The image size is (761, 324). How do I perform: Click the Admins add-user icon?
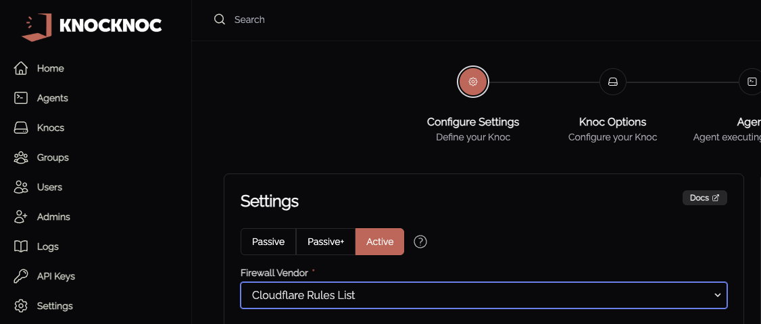(21, 217)
